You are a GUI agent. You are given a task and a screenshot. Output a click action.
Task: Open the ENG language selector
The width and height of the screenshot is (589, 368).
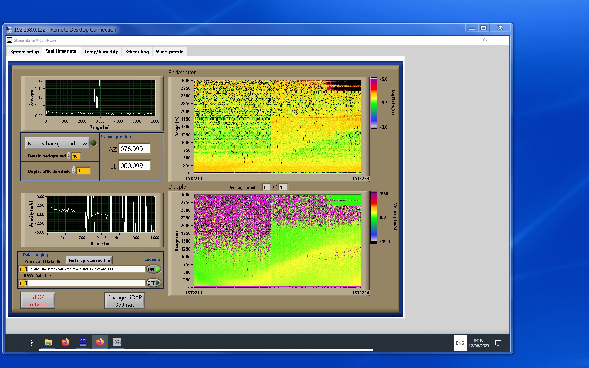[x=460, y=343]
